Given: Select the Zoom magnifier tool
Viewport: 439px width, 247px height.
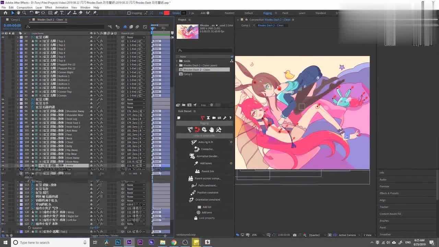Looking at the screenshot, I should (x=24, y=13).
